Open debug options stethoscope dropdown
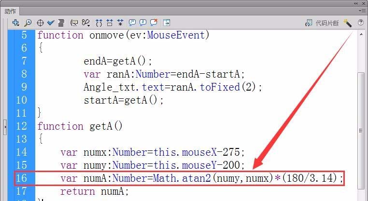The height and width of the screenshot is (201, 368). [x=86, y=23]
